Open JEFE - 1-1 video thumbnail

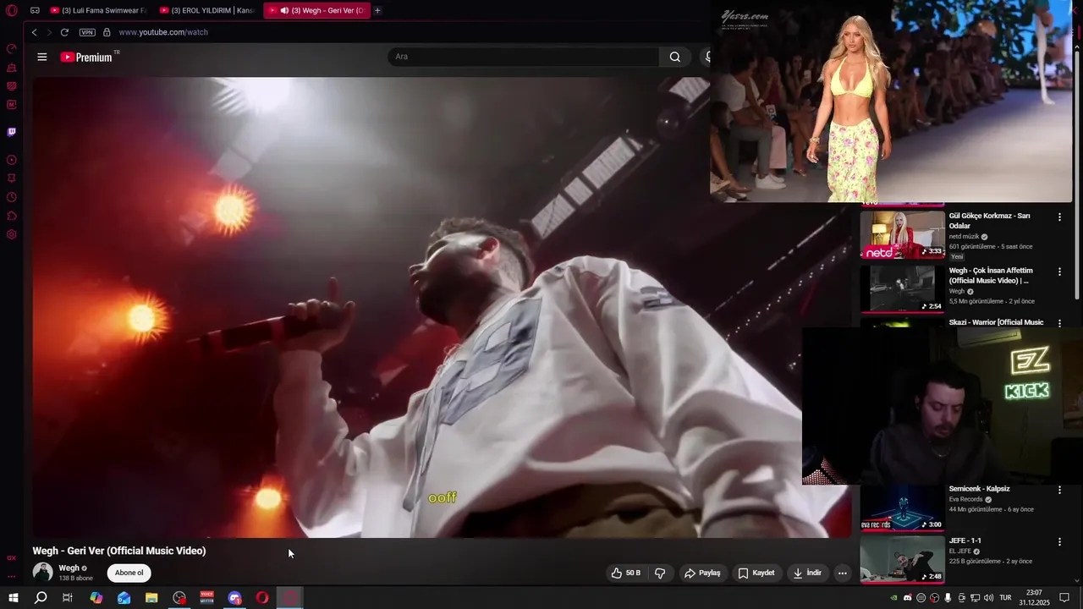(x=902, y=559)
